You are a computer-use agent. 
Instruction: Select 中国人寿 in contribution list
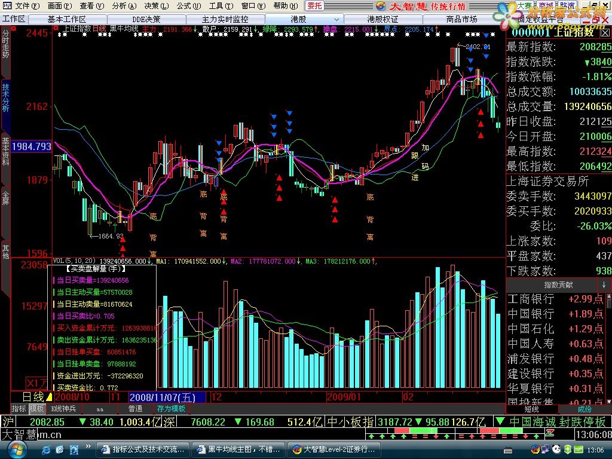[x=555, y=344]
